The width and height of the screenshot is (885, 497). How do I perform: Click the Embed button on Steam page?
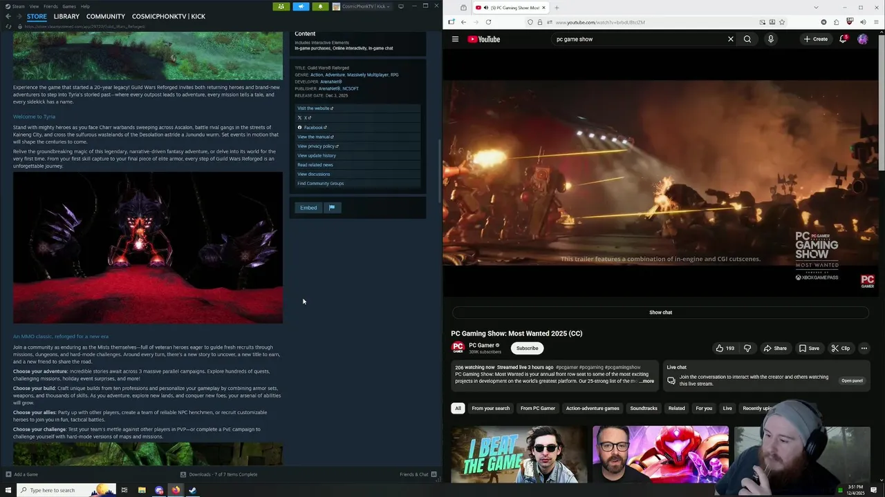pos(308,208)
